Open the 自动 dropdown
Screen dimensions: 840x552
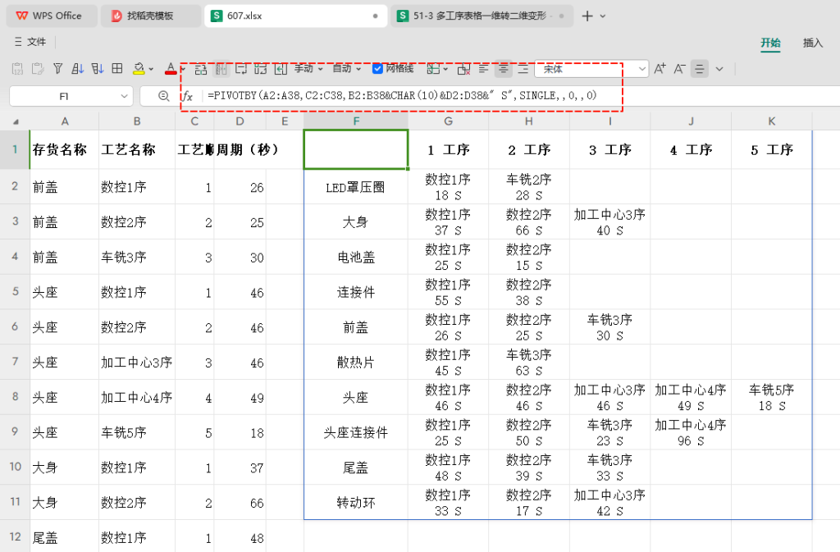point(347,69)
